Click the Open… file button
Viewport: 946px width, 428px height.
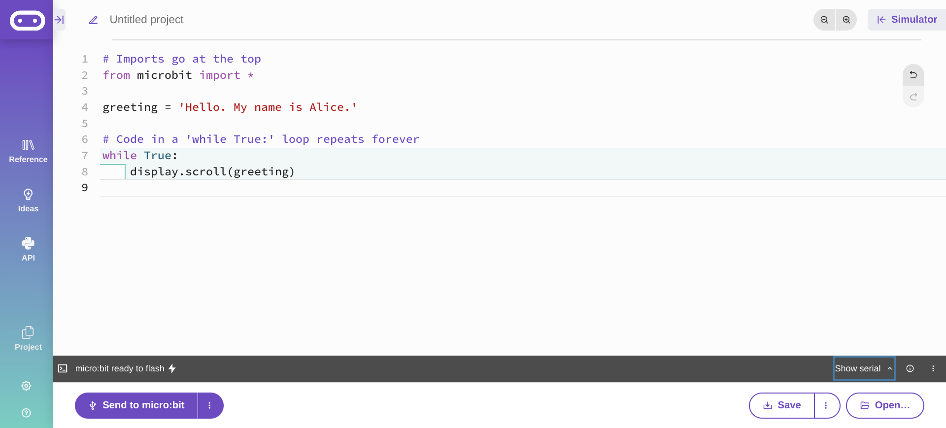coord(884,405)
